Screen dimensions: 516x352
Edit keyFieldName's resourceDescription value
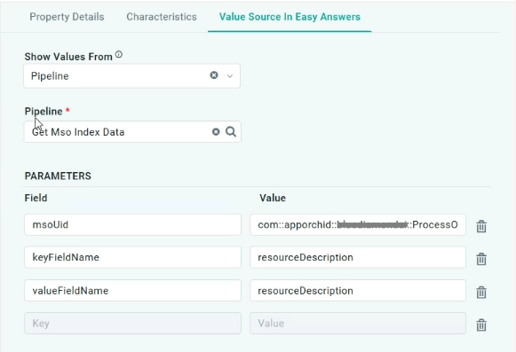[358, 257]
